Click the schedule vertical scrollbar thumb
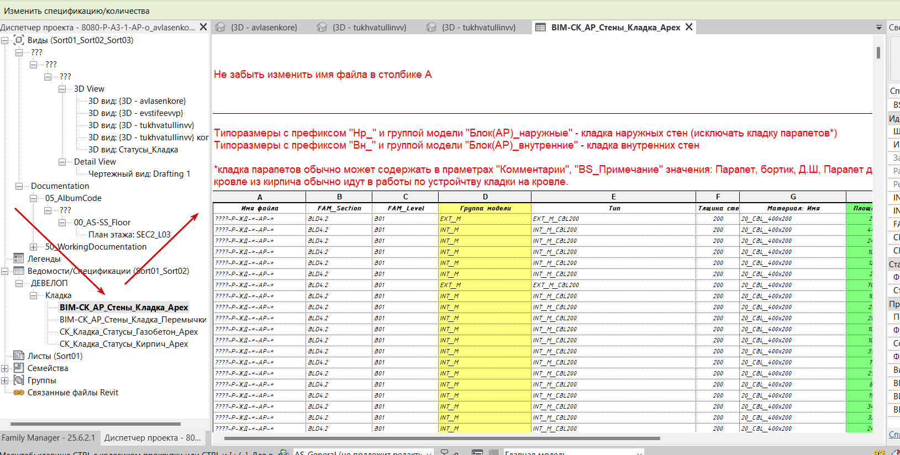Screen dimensions: 900x455 (878, 52)
